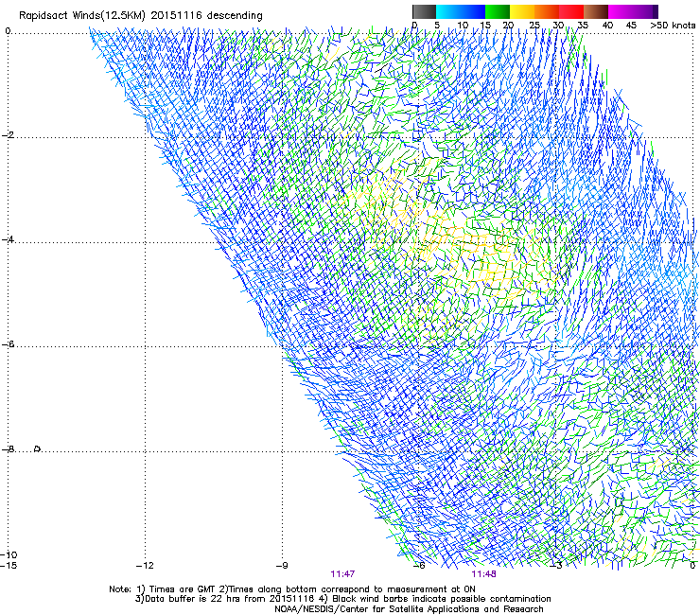The width and height of the screenshot is (700, 615).
Task: Click the longitude label '0' at bottom right
Action: [x=692, y=566]
